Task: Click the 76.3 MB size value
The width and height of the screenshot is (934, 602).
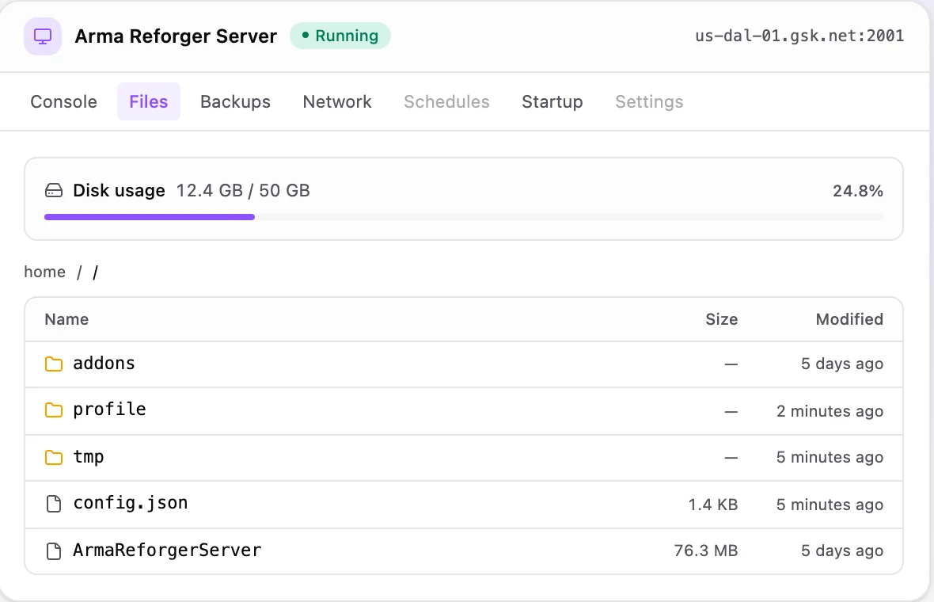Action: (x=706, y=551)
